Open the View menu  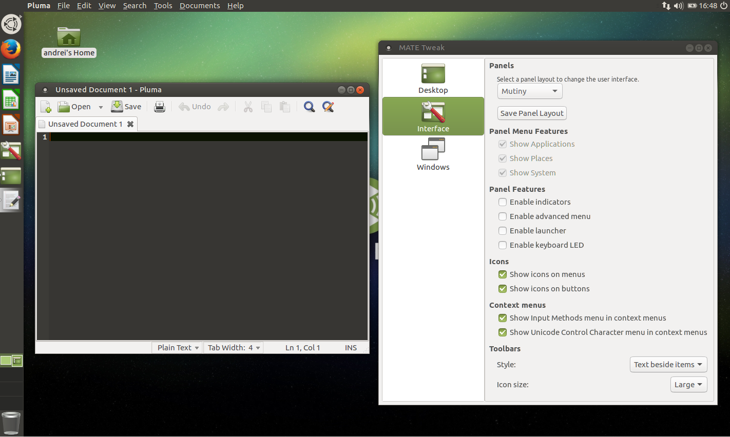(x=107, y=6)
